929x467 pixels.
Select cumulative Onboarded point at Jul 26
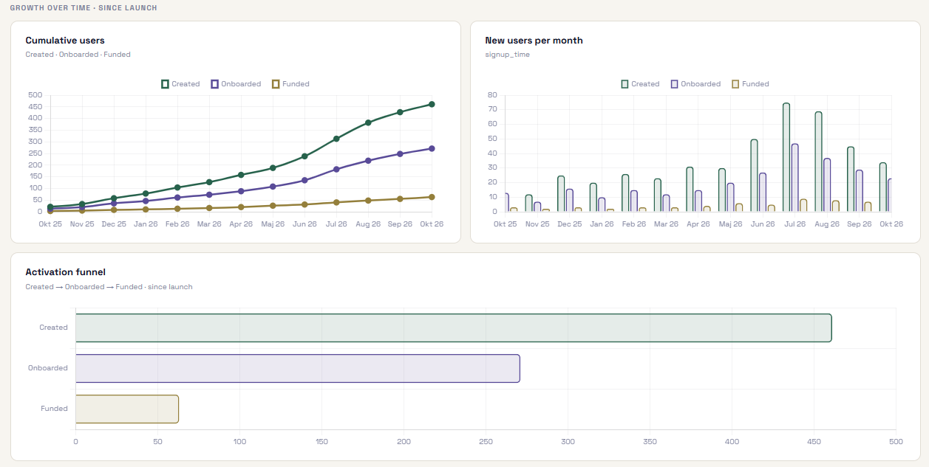point(336,169)
